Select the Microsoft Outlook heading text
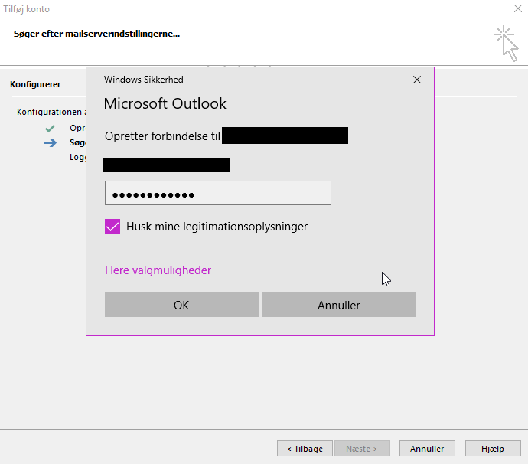Screen dimensions: 528x464 (x=165, y=103)
